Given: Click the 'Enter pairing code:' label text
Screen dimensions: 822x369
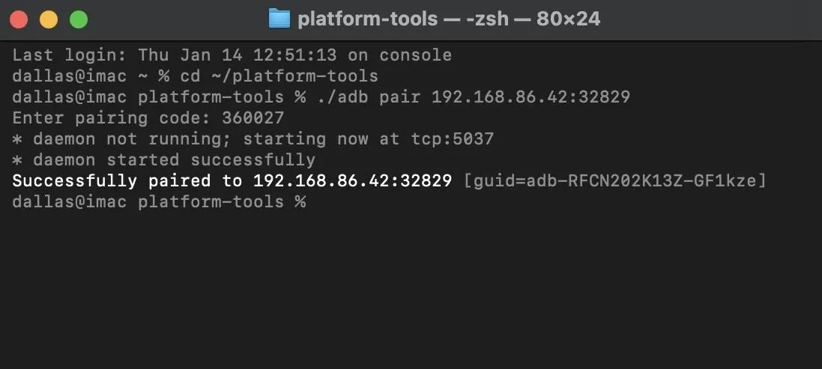Looking at the screenshot, I should (112, 118).
